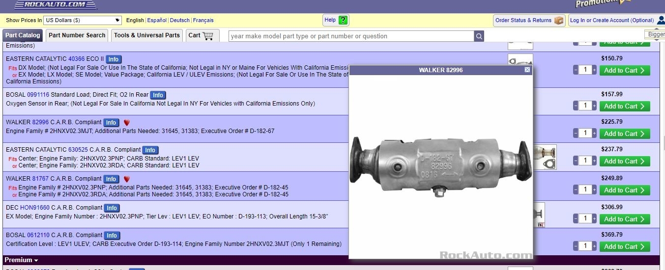Increase quantity for the $150.79 item
Image resolution: width=665 pixels, height=270 pixels.
point(594,70)
